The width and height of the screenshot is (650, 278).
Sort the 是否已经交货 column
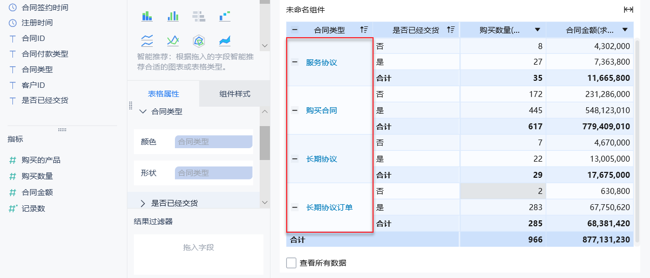[451, 30]
